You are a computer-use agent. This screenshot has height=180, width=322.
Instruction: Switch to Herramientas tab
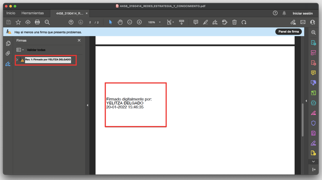[x=32, y=13]
